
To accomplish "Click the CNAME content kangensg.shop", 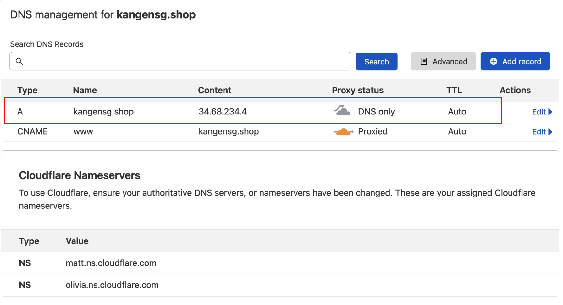I will tap(229, 131).
